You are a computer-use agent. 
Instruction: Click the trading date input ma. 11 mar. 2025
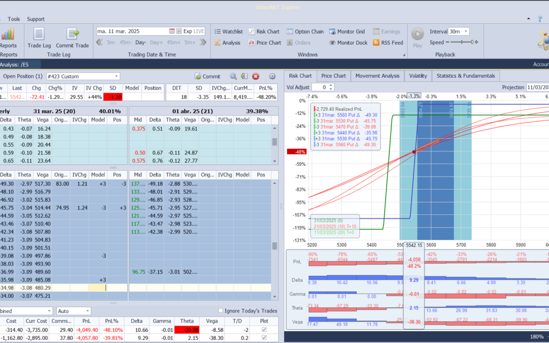click(132, 31)
